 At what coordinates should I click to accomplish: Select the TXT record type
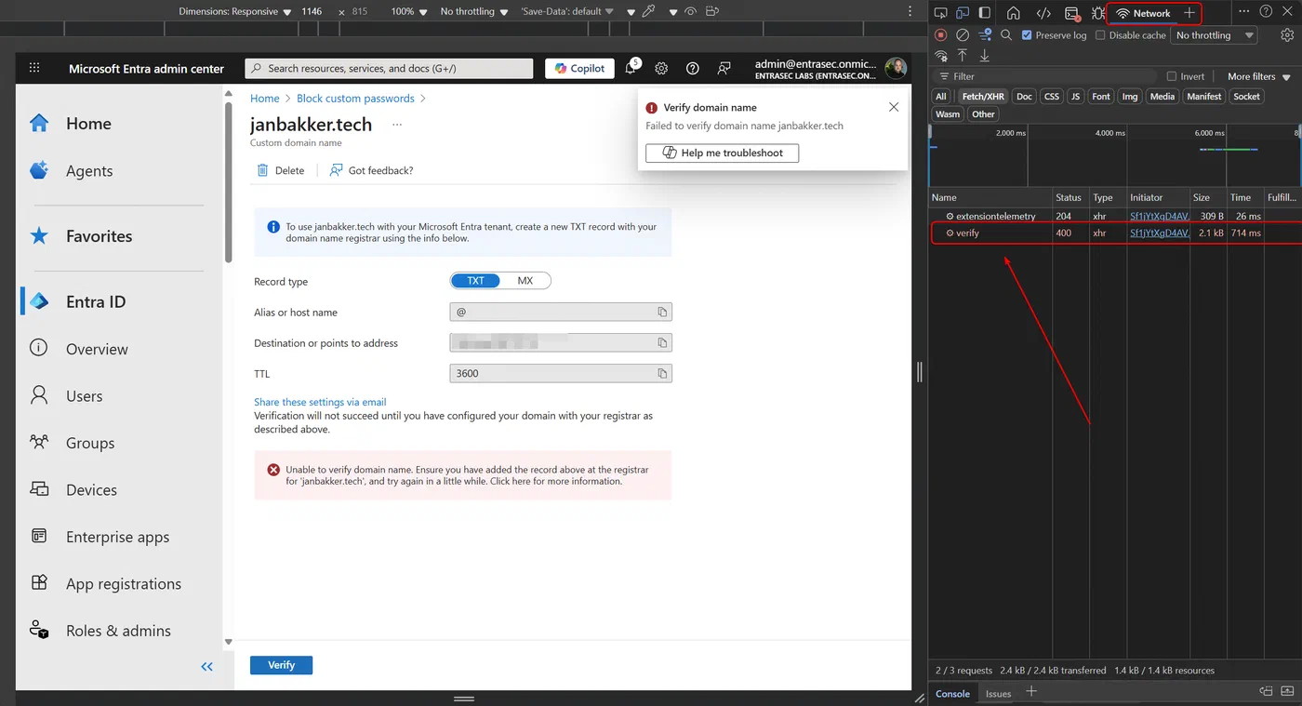475,281
